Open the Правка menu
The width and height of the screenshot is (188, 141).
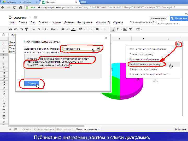pos(23,22)
